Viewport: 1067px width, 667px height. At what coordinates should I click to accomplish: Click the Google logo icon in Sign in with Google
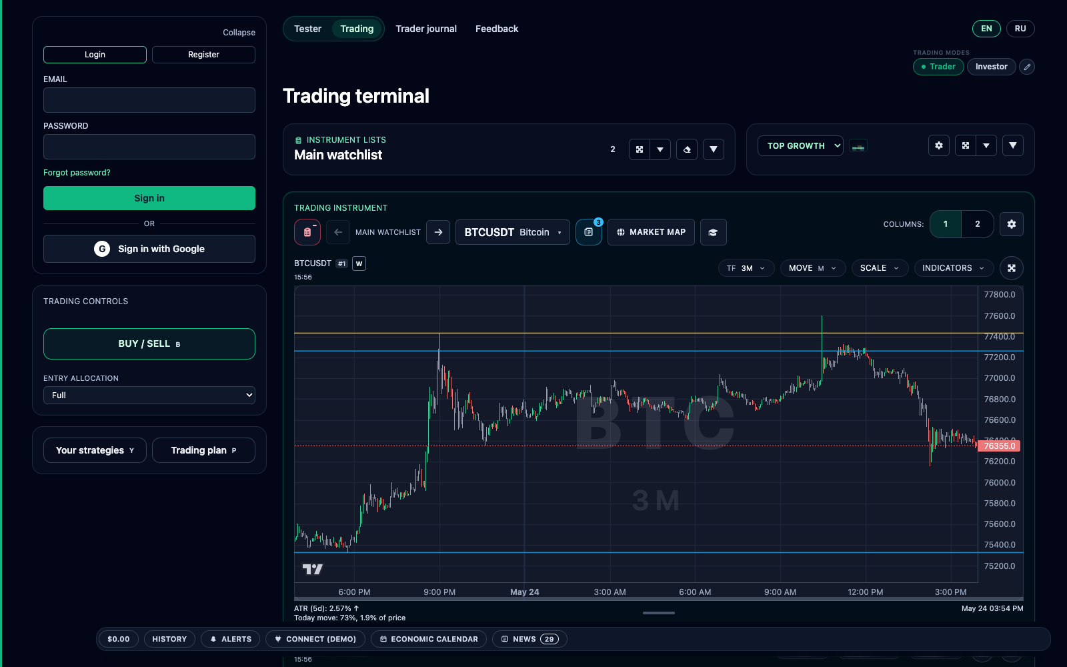click(x=102, y=249)
